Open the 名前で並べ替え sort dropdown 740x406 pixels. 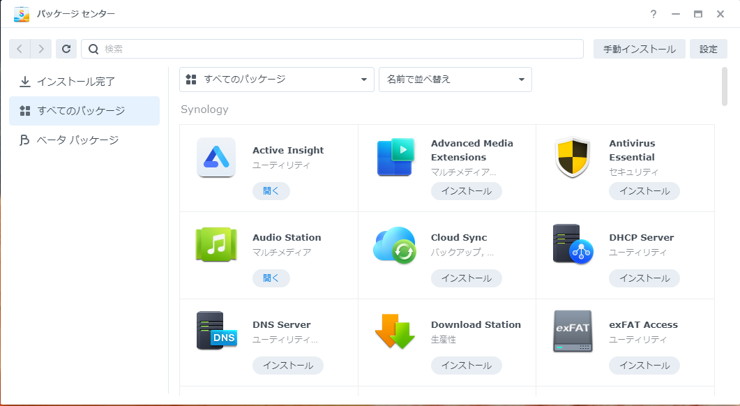pyautogui.click(x=455, y=80)
